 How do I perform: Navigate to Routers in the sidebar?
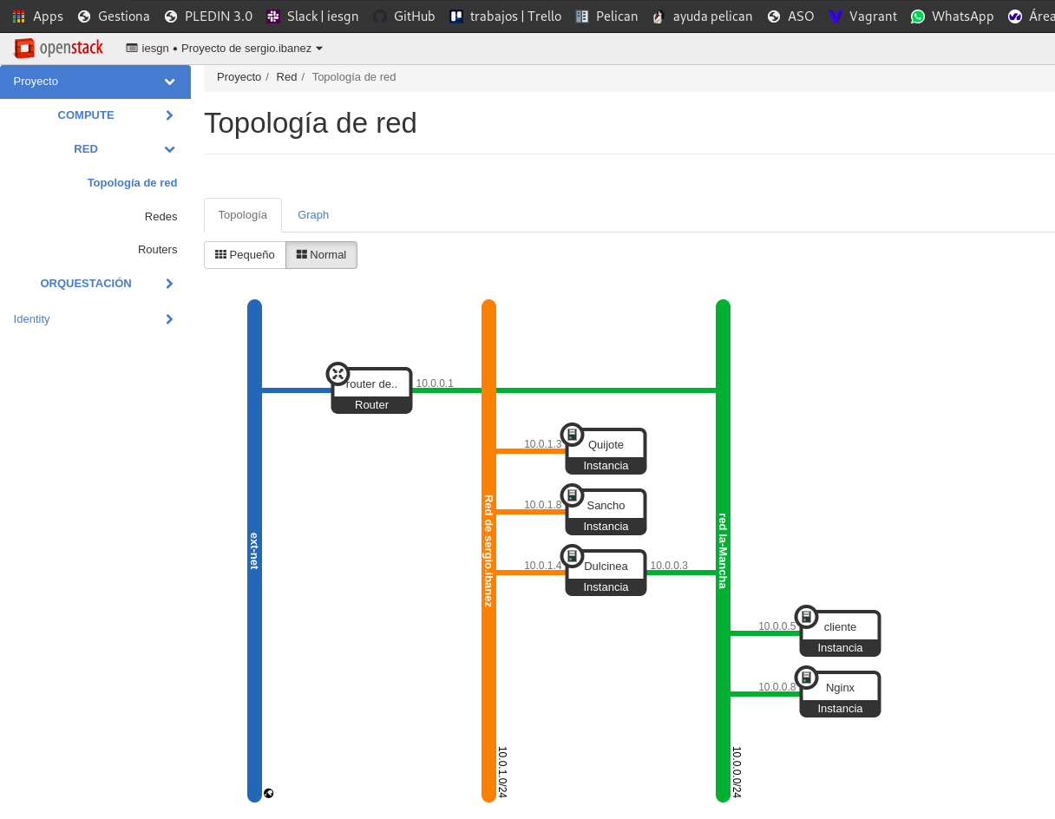[x=158, y=249]
